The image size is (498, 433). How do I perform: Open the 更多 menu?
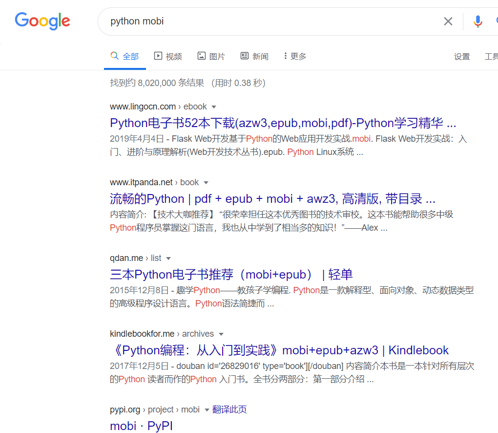295,56
